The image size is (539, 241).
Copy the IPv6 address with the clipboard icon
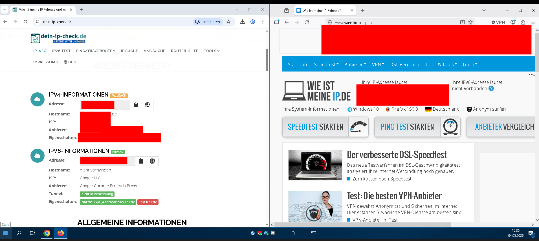pos(141,161)
